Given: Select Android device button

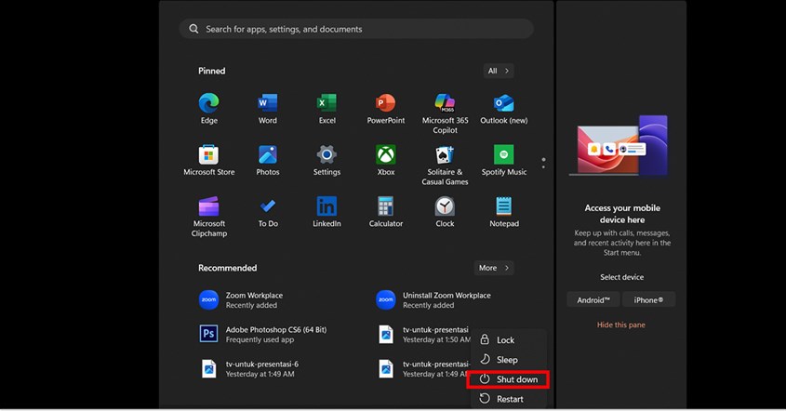Looking at the screenshot, I should [593, 299].
